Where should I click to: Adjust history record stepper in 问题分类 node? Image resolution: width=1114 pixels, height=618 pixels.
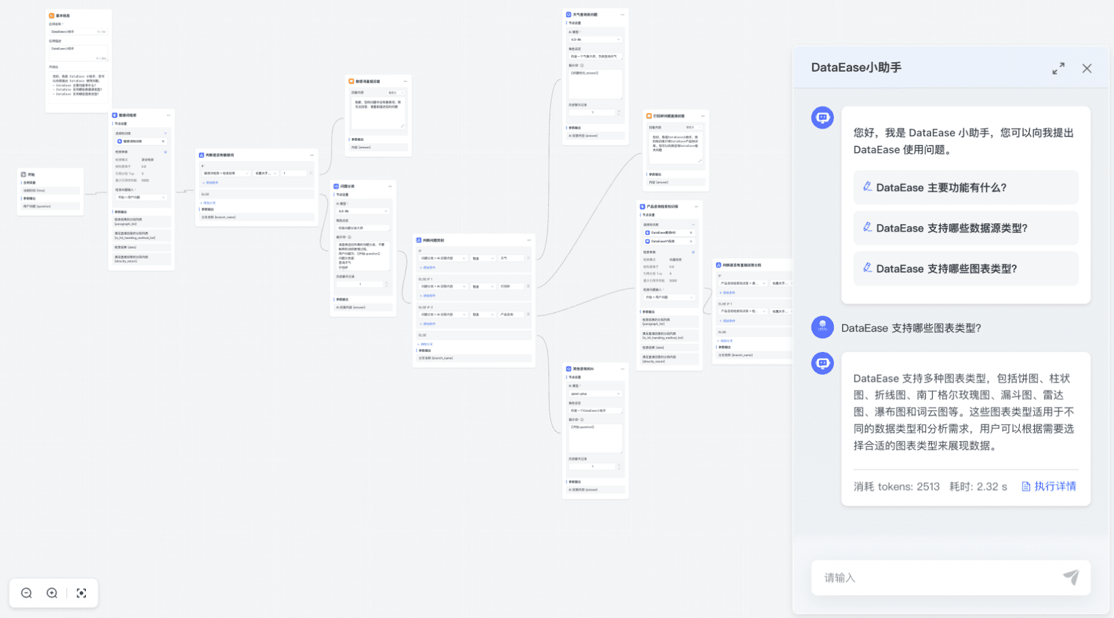point(386,284)
